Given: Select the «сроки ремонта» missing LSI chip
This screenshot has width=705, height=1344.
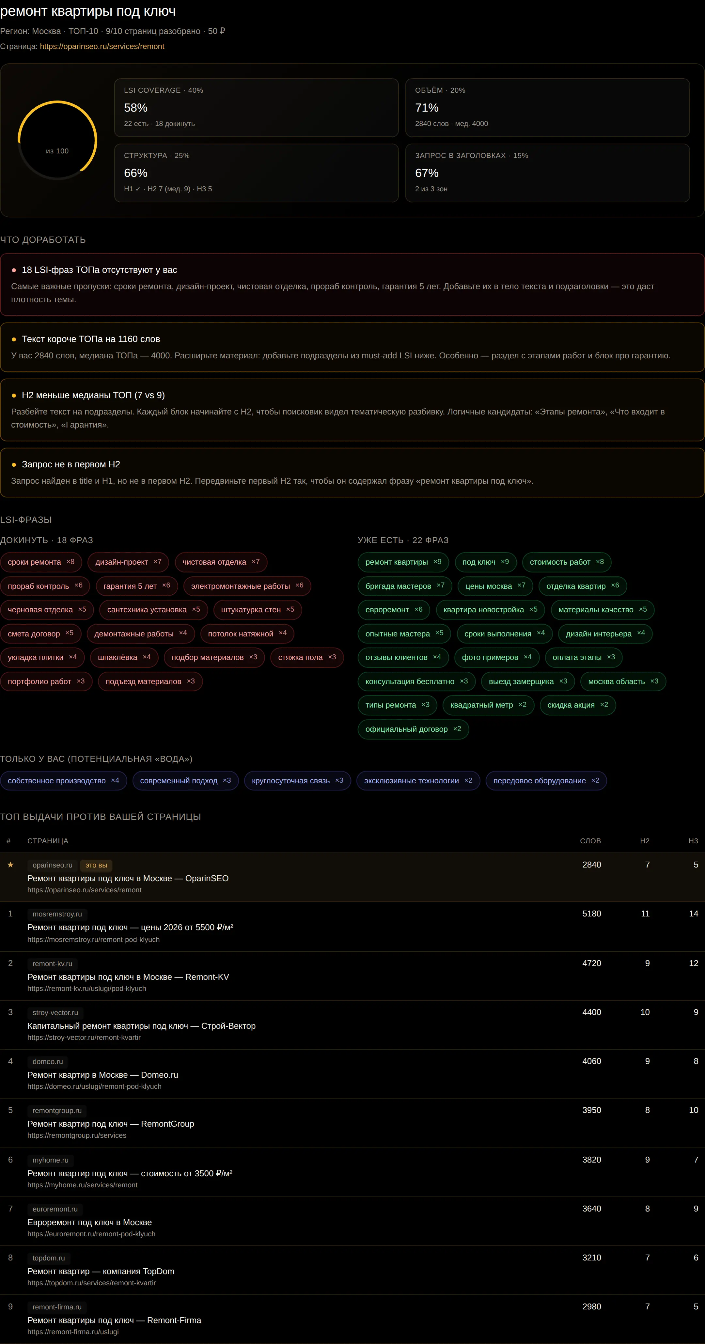Looking at the screenshot, I should 41,562.
